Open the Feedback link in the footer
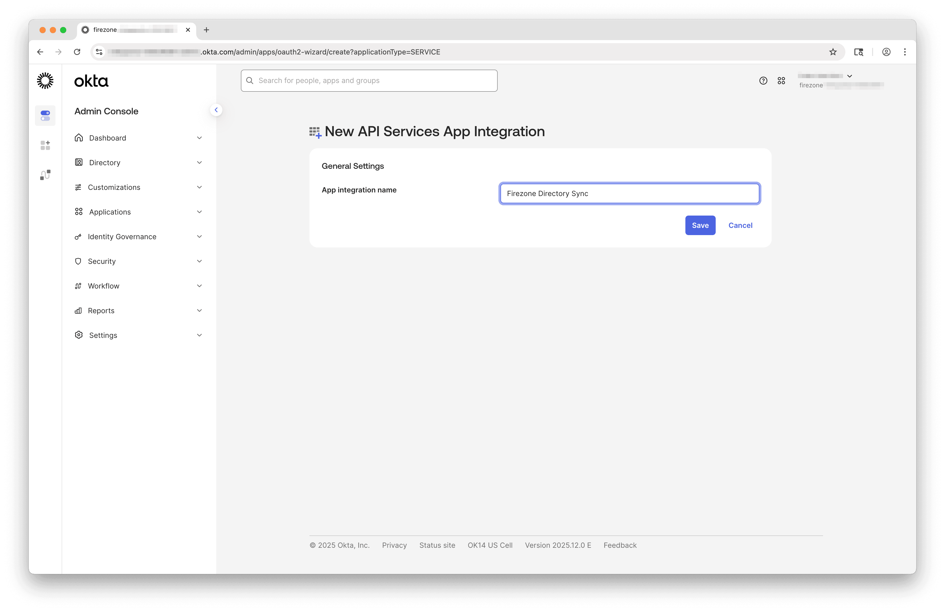Viewport: 945px width, 612px height. (x=620, y=545)
